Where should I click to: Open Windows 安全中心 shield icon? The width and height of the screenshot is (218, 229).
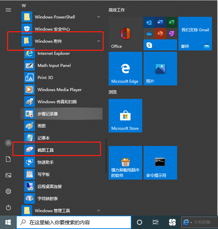pos(27,28)
